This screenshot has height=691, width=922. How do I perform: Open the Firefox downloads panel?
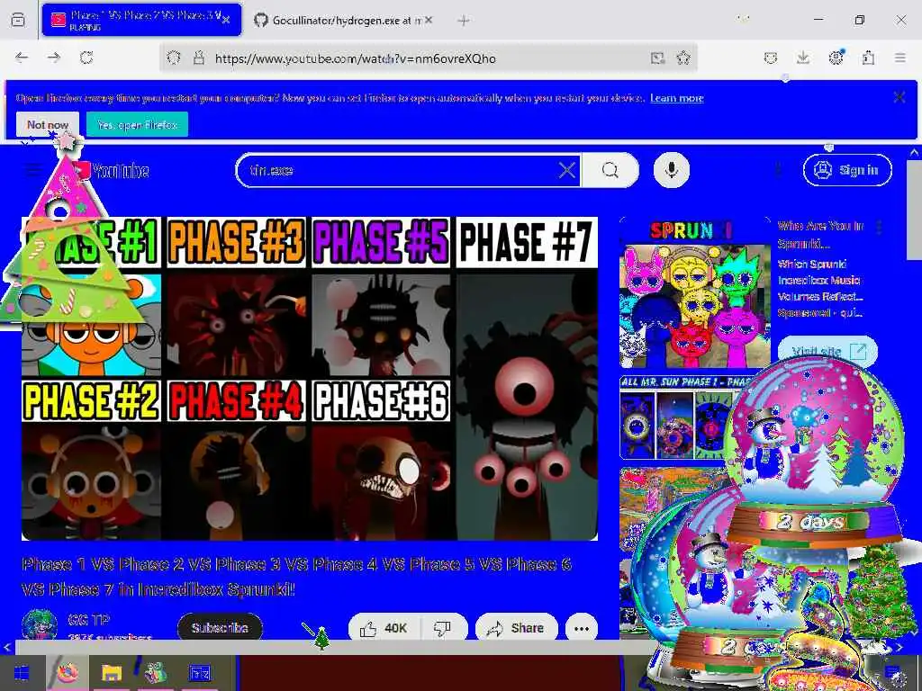coord(803,58)
